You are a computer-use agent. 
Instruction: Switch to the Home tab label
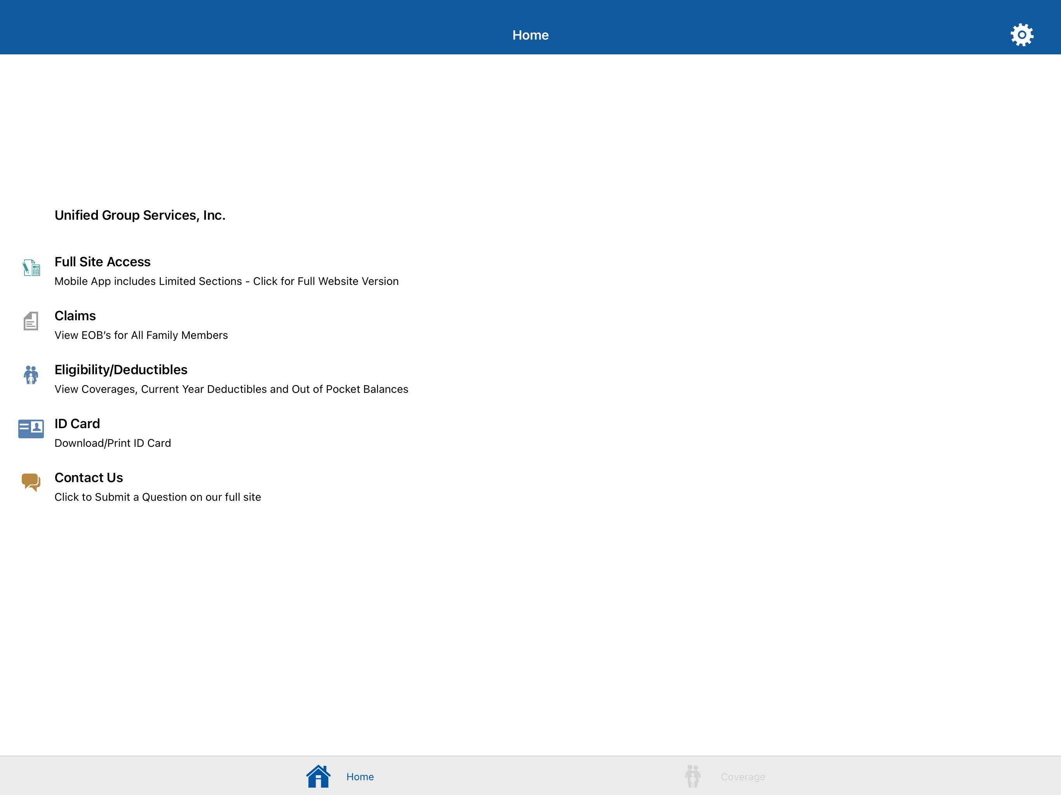tap(360, 777)
